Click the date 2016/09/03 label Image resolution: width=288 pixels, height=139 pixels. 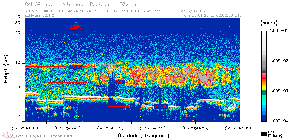pyautogui.click(x=192, y=11)
